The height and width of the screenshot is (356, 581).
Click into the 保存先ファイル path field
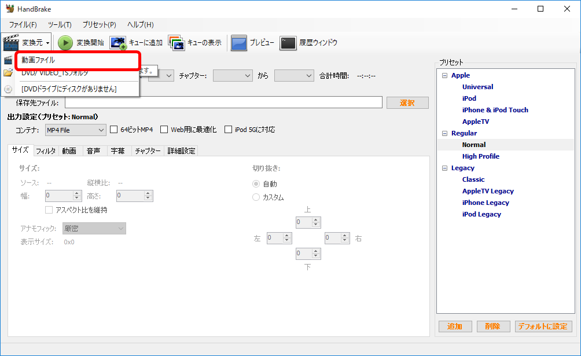[223, 102]
